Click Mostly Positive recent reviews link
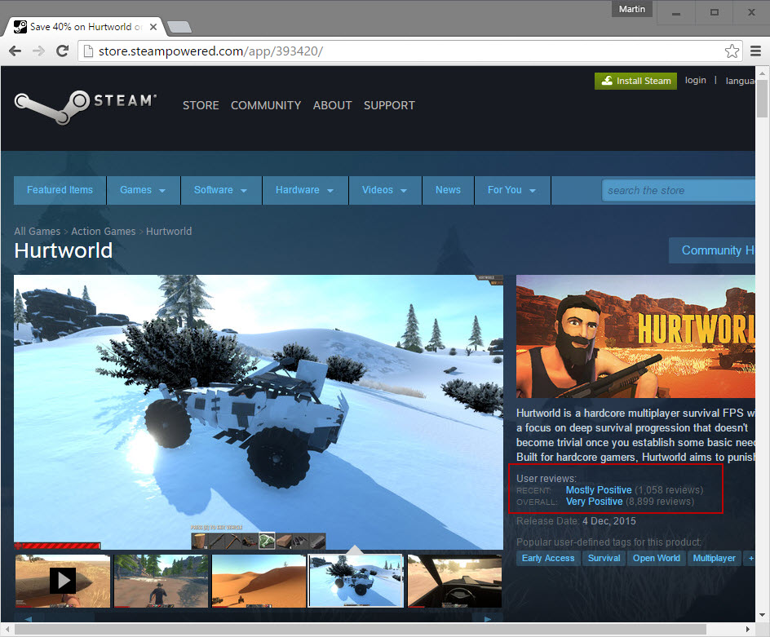 [599, 489]
